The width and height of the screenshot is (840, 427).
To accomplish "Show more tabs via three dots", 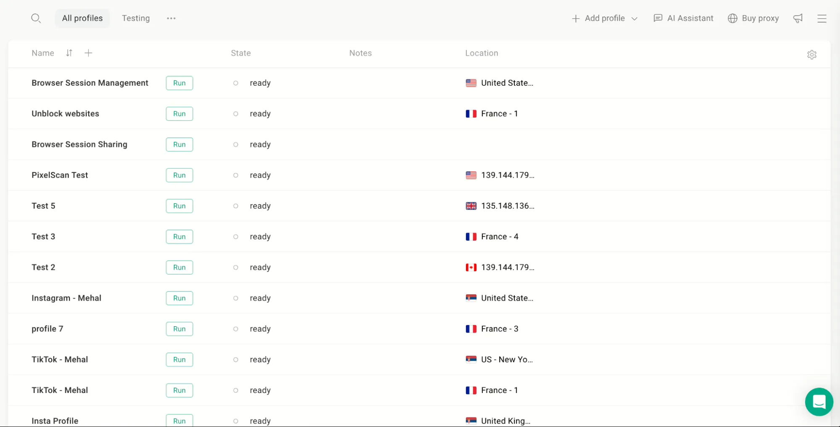I will (171, 18).
